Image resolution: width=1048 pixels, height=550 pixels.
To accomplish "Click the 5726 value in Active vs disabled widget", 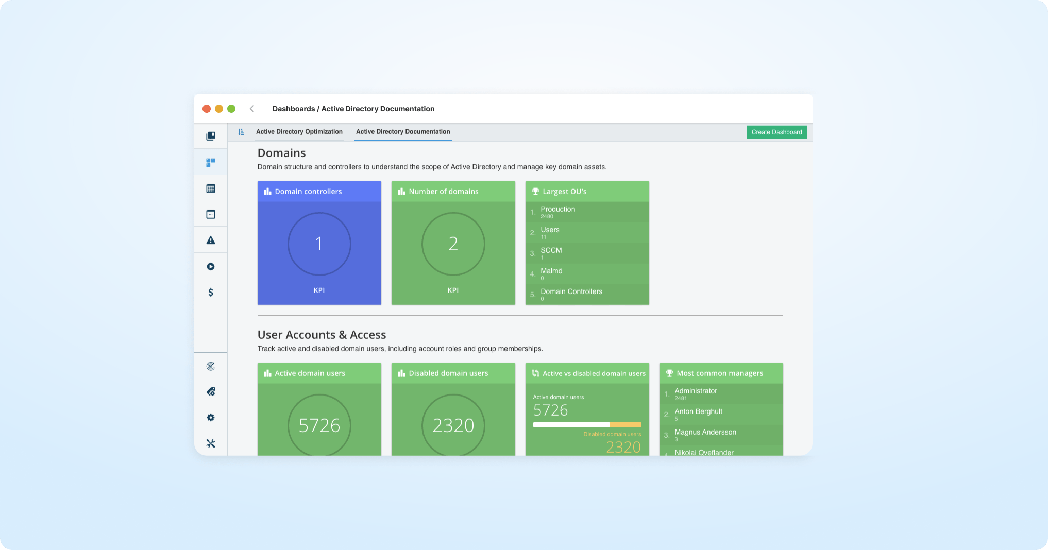I will [x=550, y=410].
